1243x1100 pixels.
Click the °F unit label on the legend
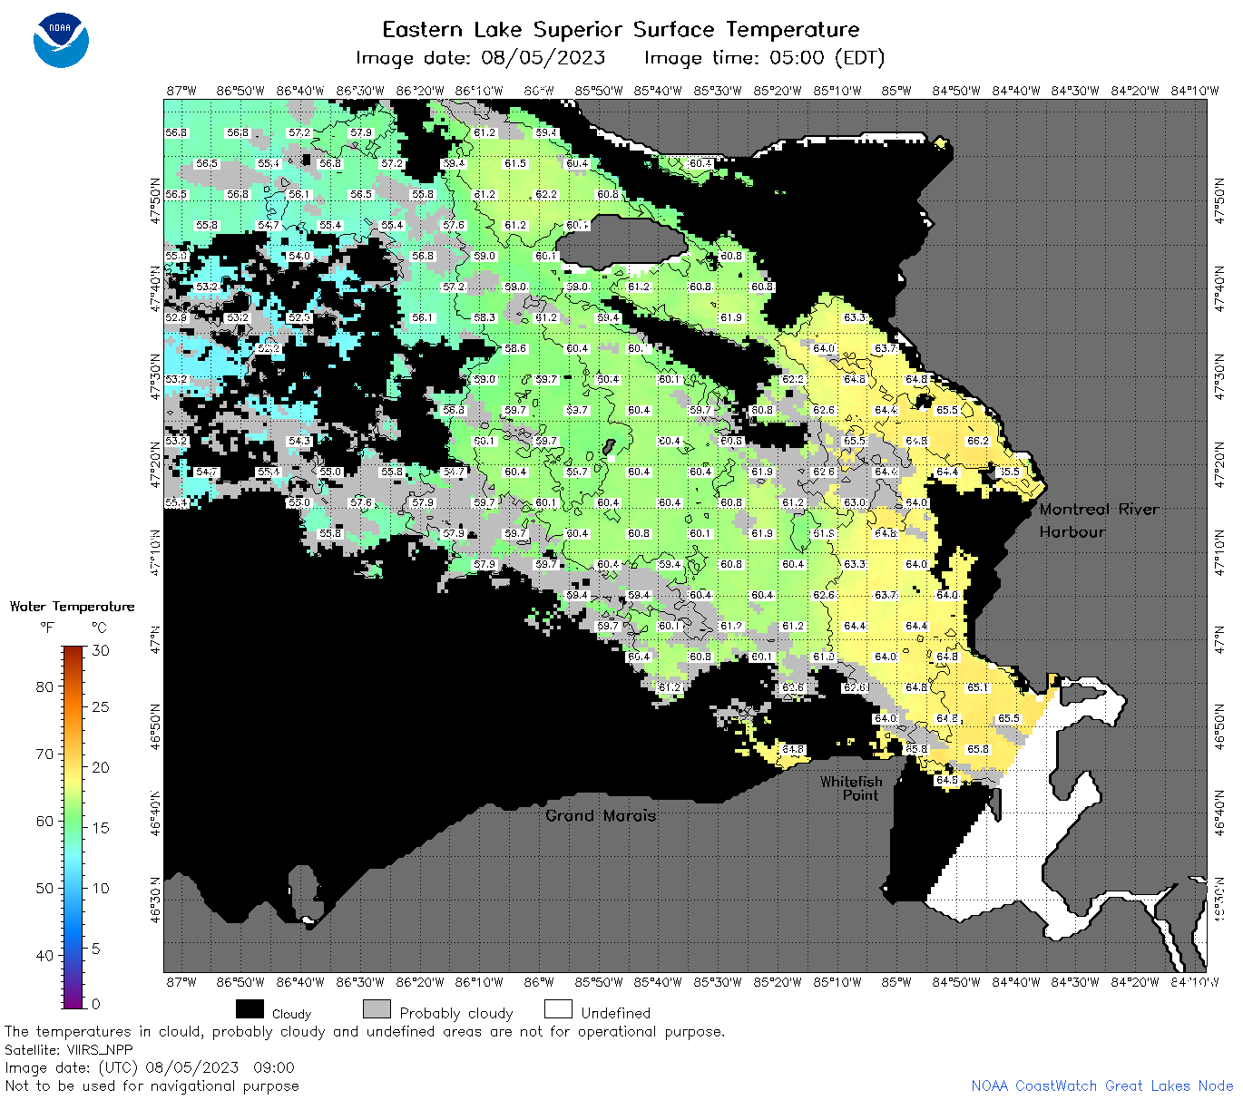coord(47,628)
